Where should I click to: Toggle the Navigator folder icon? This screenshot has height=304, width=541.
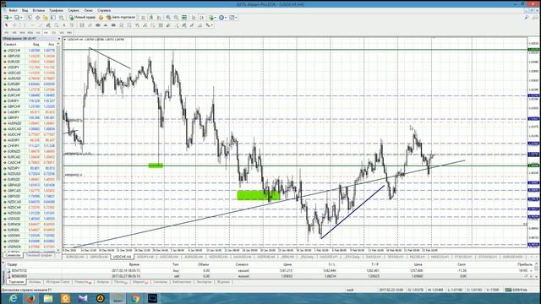click(45, 17)
